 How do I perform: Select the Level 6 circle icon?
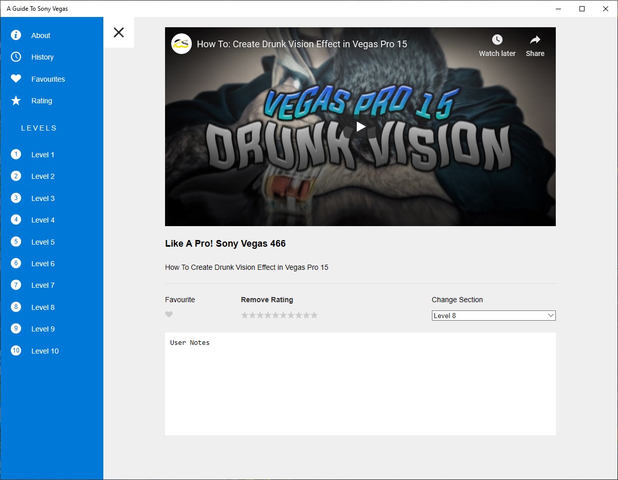[16, 263]
